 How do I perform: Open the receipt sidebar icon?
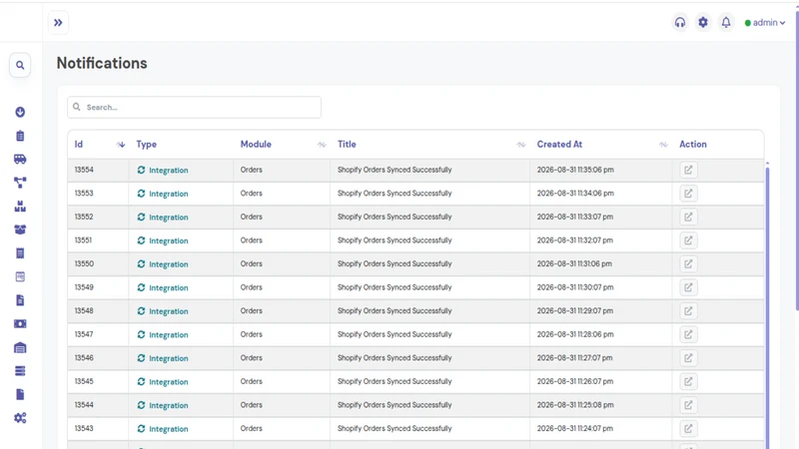pos(20,253)
